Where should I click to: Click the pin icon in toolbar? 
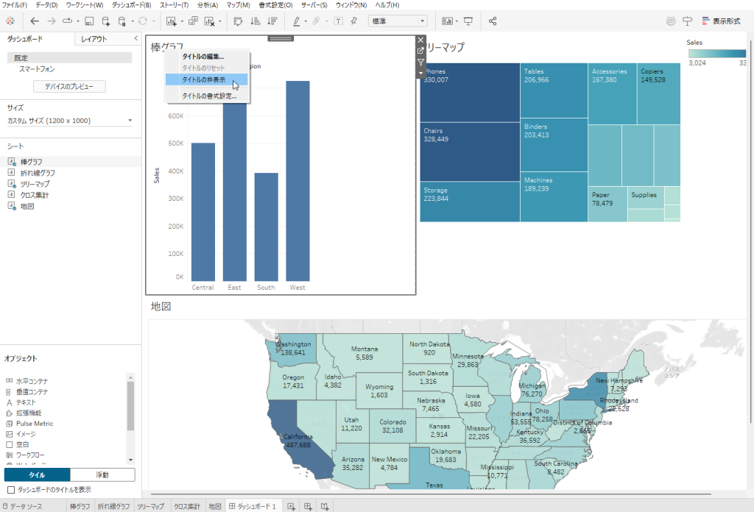[x=354, y=21]
